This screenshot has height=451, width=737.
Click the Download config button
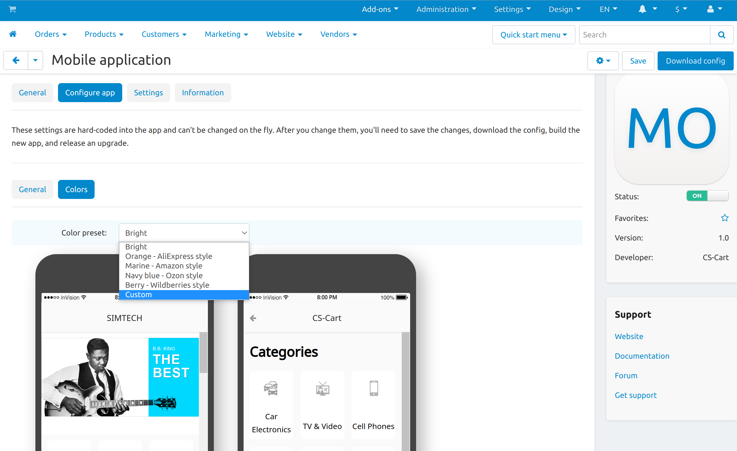(x=695, y=61)
